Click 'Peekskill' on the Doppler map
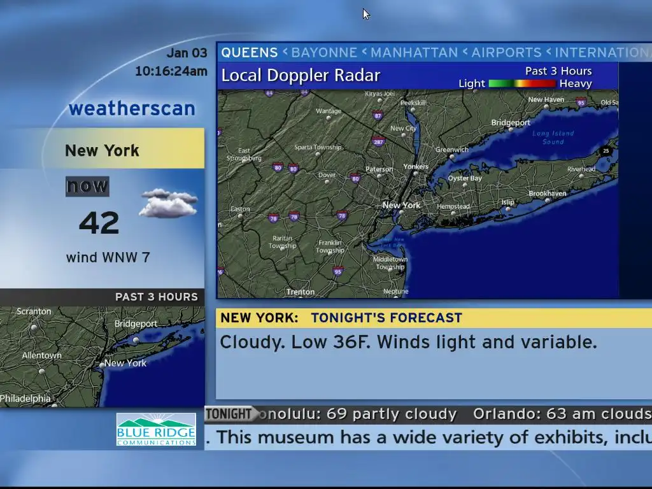Viewport: 652px width, 489px height. pyautogui.click(x=413, y=103)
